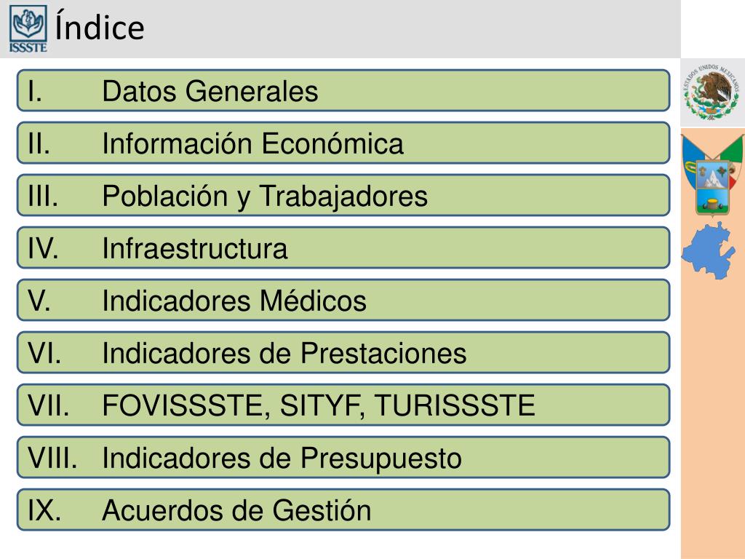The image size is (745, 559).
Task: Open VII. FOVISSSTE, SITYF, TURISSSTE section
Action: [343, 405]
